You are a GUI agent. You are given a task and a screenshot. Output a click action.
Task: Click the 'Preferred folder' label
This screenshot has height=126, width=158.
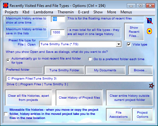tap(18, 70)
